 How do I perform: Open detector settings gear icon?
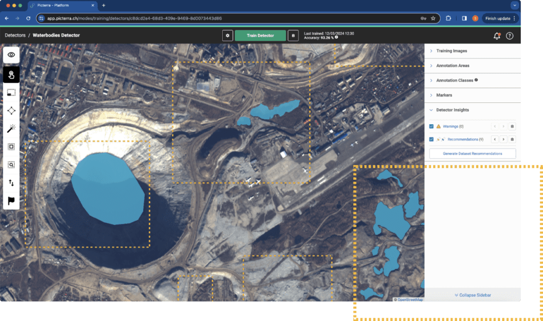[x=227, y=36]
